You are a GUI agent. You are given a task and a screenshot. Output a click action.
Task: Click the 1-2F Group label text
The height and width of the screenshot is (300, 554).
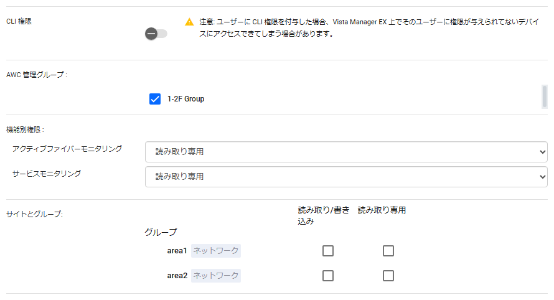click(x=186, y=99)
